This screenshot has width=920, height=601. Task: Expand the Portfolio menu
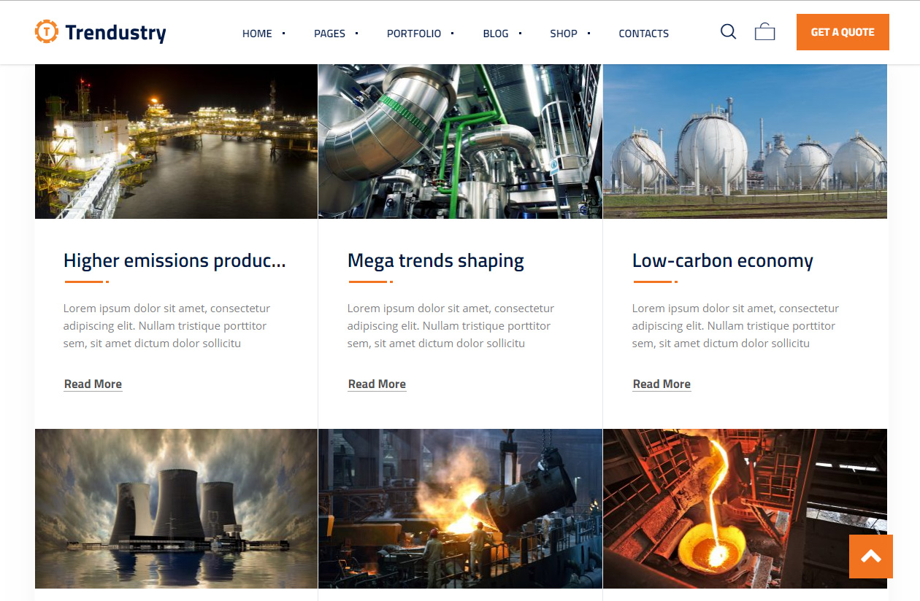point(413,34)
